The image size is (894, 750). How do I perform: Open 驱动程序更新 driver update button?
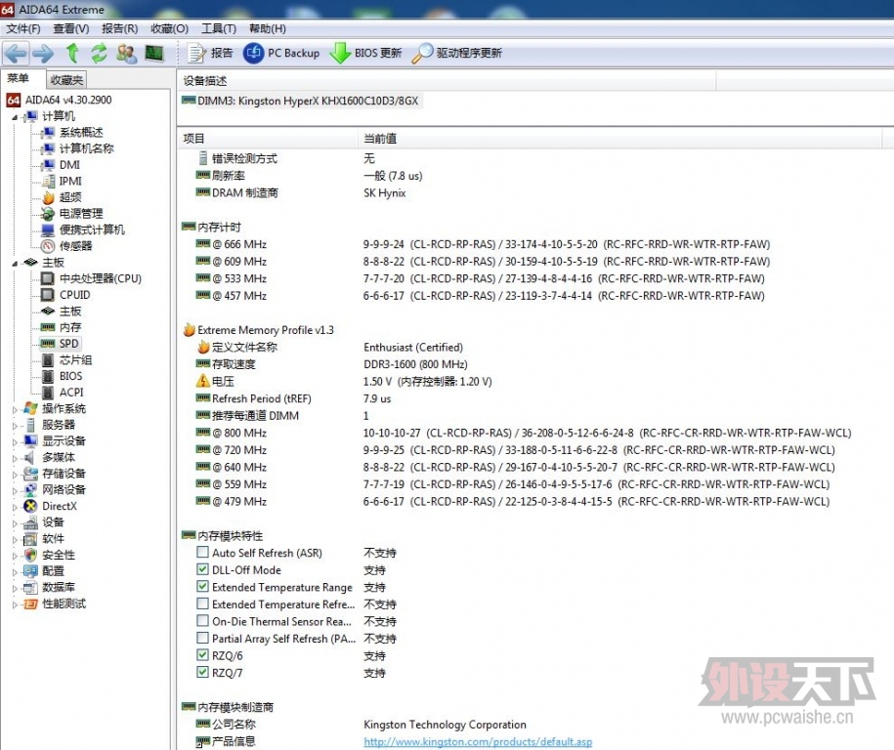(457, 53)
